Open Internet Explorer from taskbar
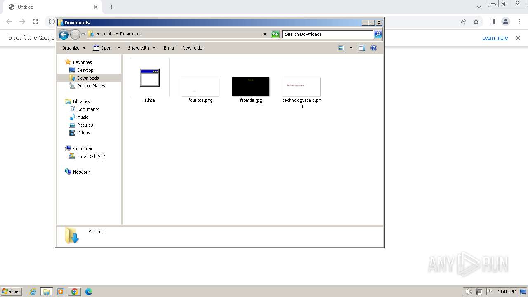Viewport: 528px width, 297px height. 33,292
